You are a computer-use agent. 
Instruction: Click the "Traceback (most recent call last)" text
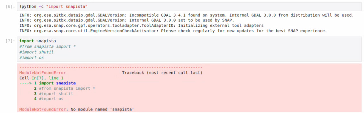162,73
